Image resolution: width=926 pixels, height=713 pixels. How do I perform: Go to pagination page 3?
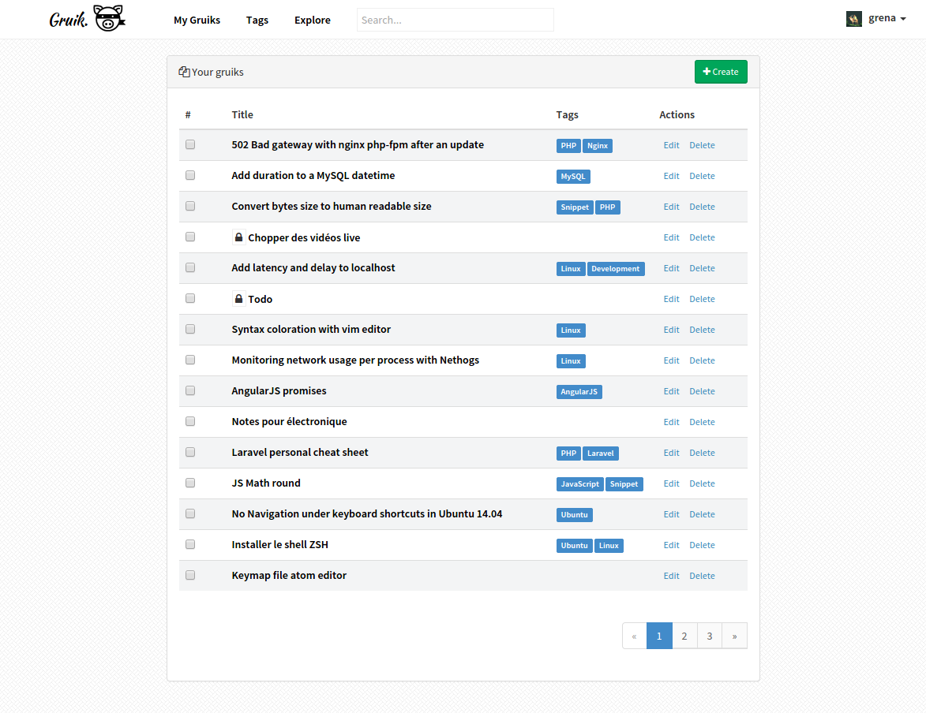(709, 636)
